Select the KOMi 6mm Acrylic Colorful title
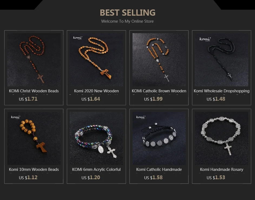 (x=97, y=170)
